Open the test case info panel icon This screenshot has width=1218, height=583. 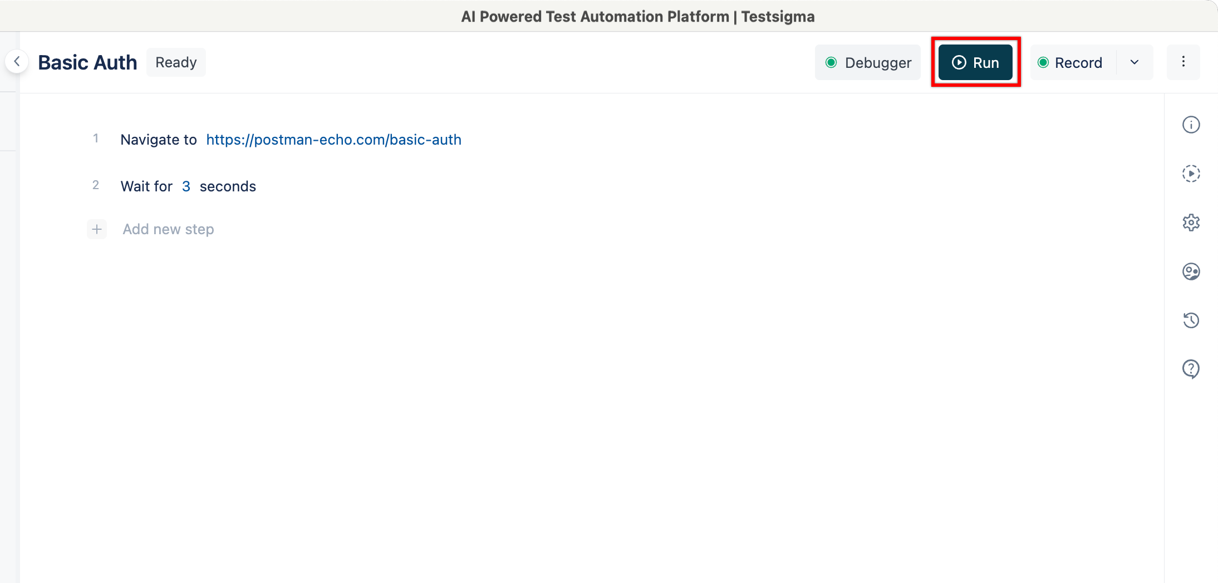pyautogui.click(x=1191, y=125)
